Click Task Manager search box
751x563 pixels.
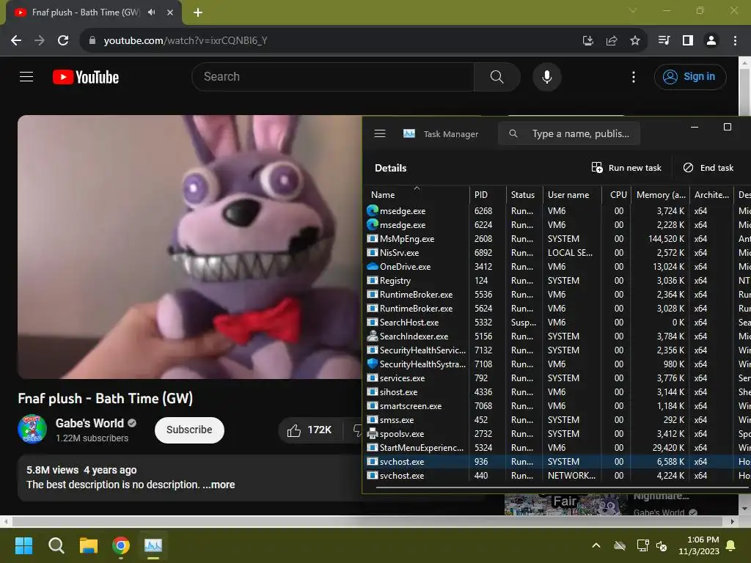point(569,133)
